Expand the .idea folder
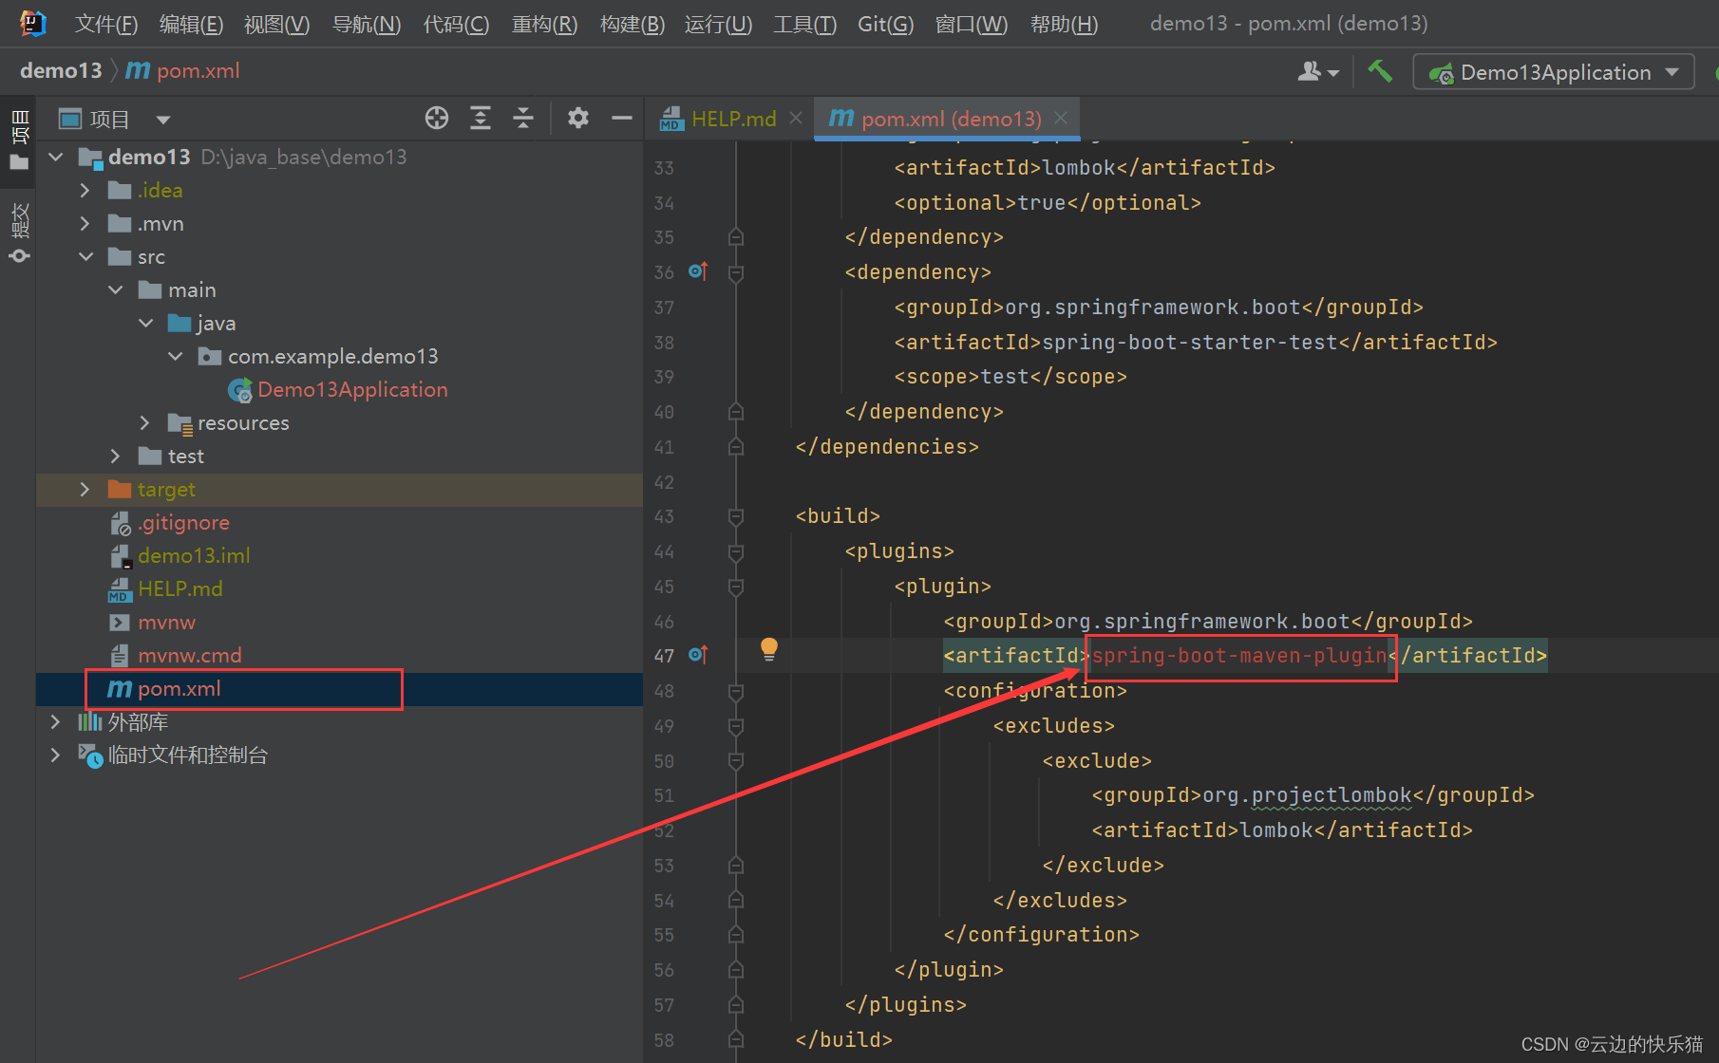The image size is (1719, 1063). click(85, 190)
